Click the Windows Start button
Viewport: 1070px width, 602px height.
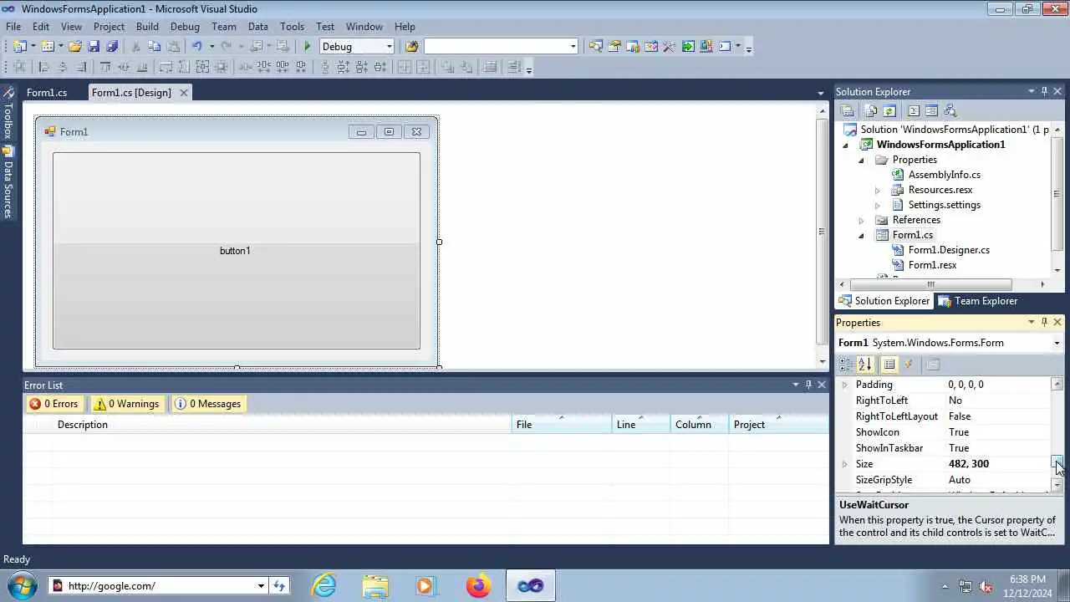click(x=20, y=585)
